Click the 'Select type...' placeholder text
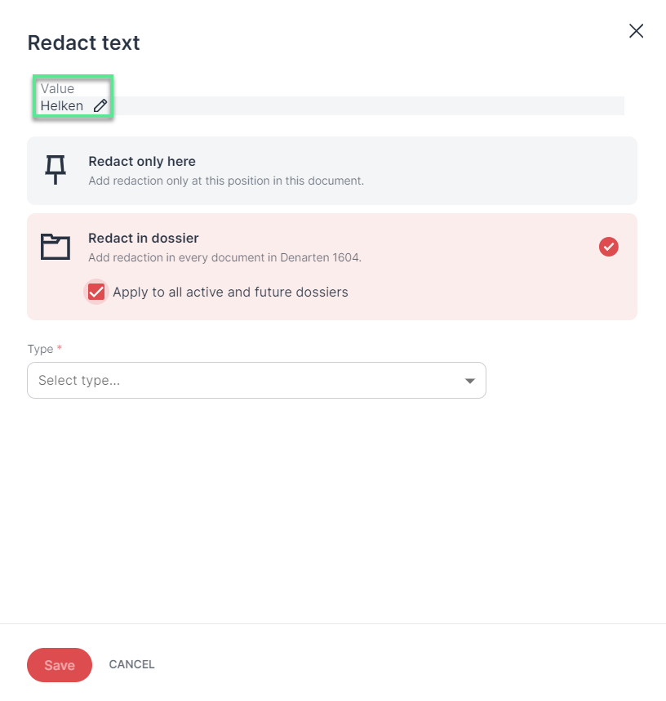666x701 pixels. (79, 381)
